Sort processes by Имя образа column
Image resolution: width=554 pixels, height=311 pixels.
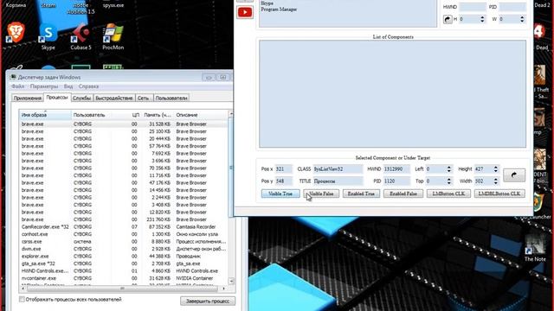pyautogui.click(x=45, y=115)
